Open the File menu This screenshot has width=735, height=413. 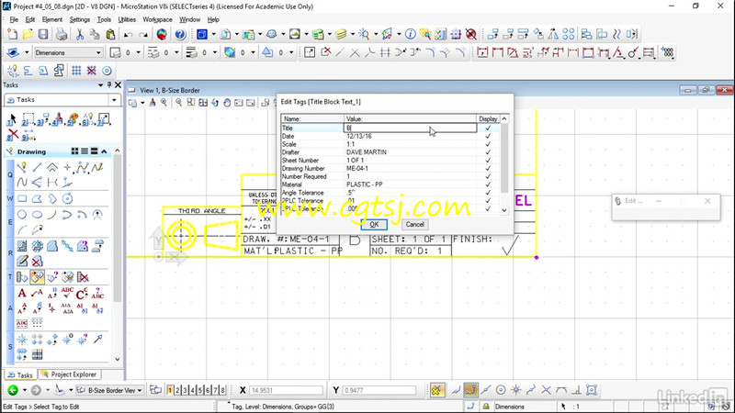tap(14, 19)
